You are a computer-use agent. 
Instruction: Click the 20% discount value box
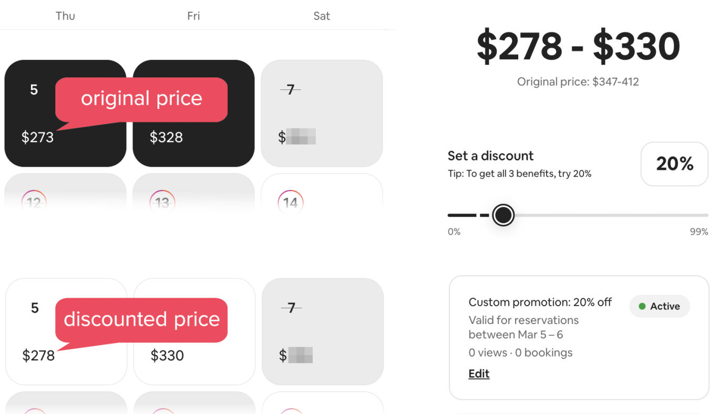pos(674,164)
